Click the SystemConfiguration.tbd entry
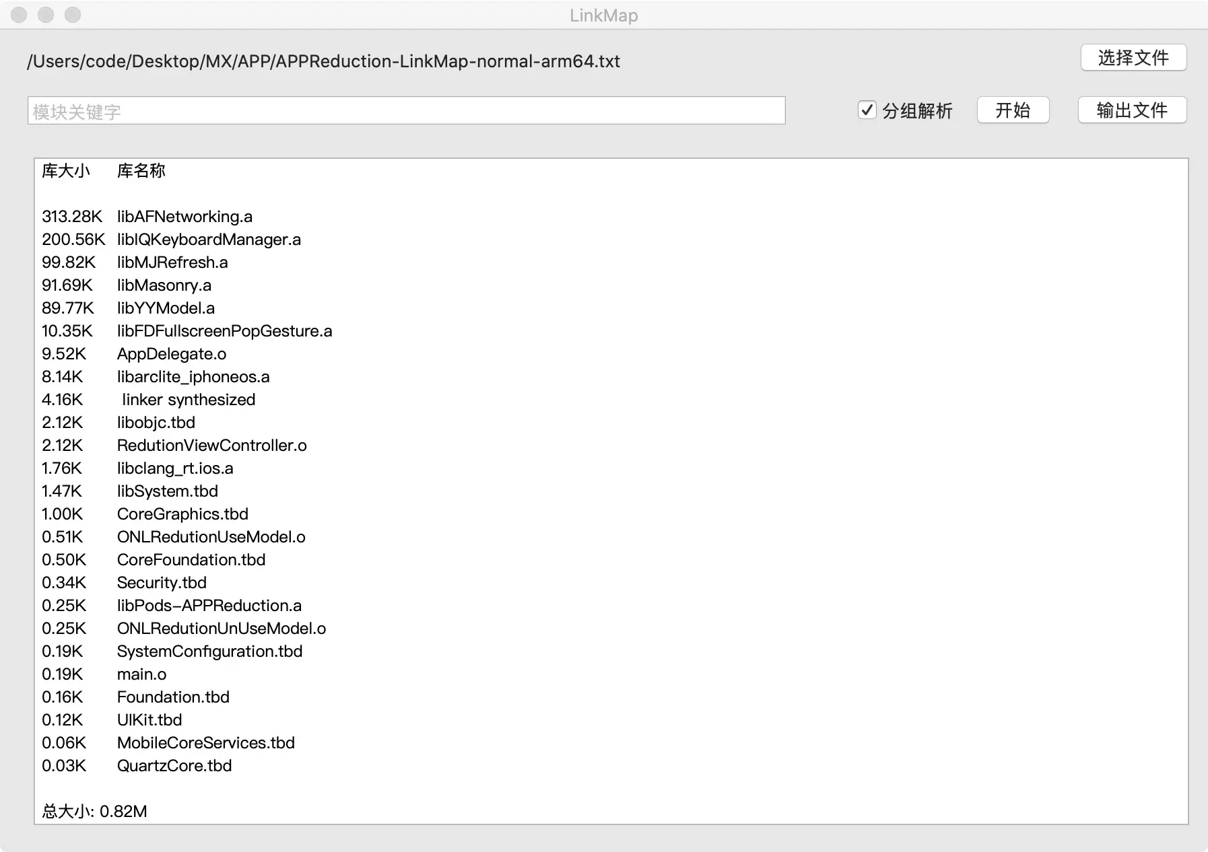The height and width of the screenshot is (852, 1208). pos(210,651)
